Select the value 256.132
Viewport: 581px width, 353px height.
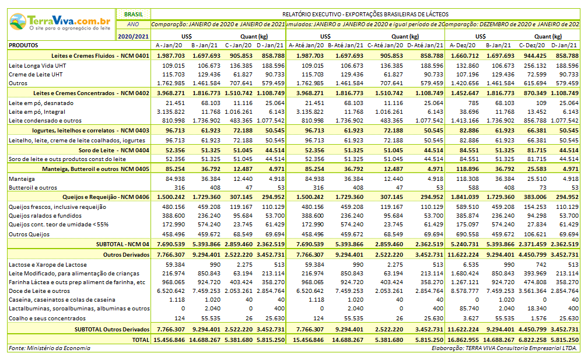pyautogui.click(x=535, y=65)
